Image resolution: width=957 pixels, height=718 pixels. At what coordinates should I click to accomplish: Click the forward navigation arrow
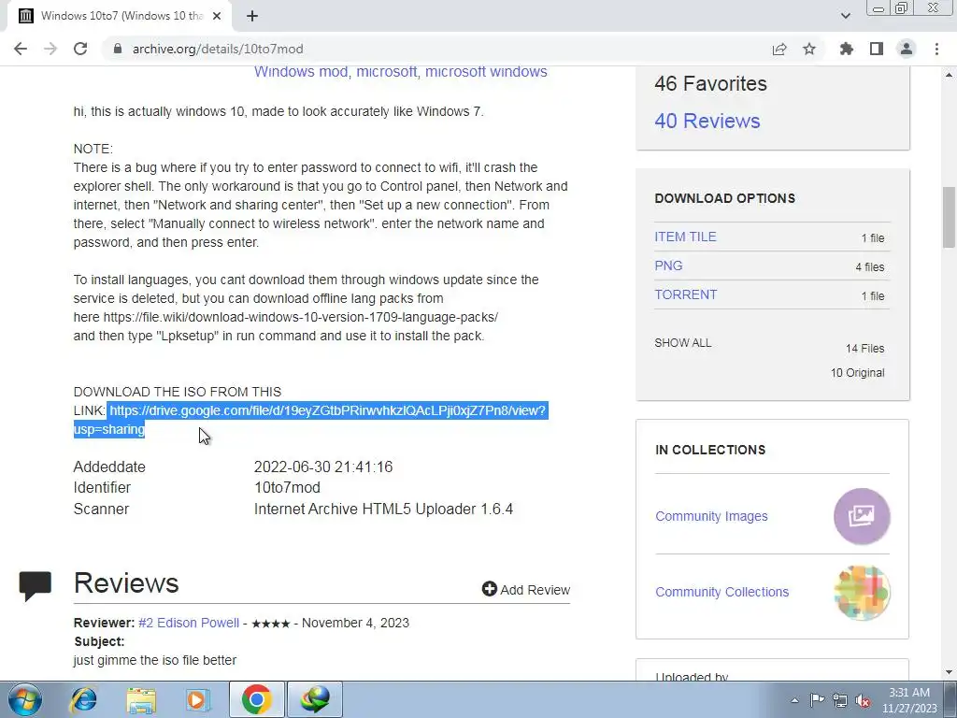click(x=50, y=49)
